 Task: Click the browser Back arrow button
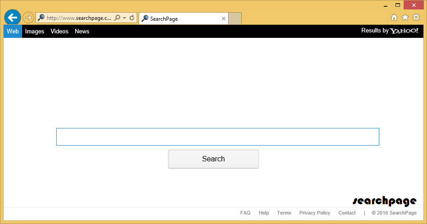[x=12, y=18]
